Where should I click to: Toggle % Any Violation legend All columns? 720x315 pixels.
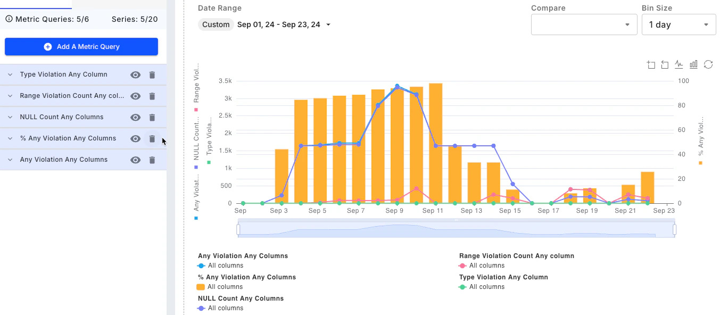coord(220,287)
